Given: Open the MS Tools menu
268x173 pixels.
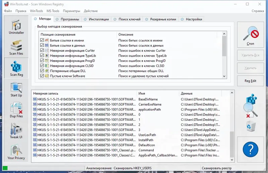Looking at the screenshot, I should [x=53, y=11].
